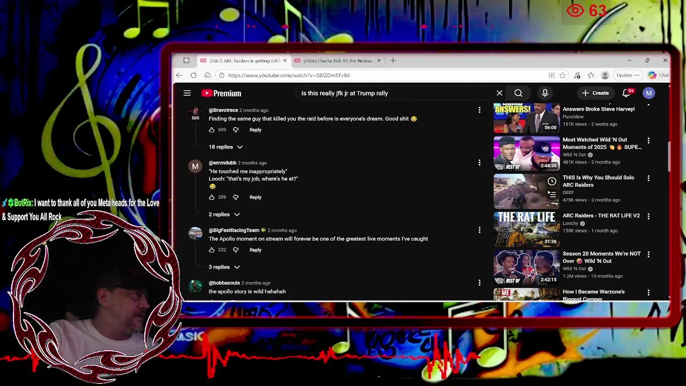The height and width of the screenshot is (386, 686).
Task: Reply to the @BigFastRacingTeam comment
Action: [x=255, y=250]
